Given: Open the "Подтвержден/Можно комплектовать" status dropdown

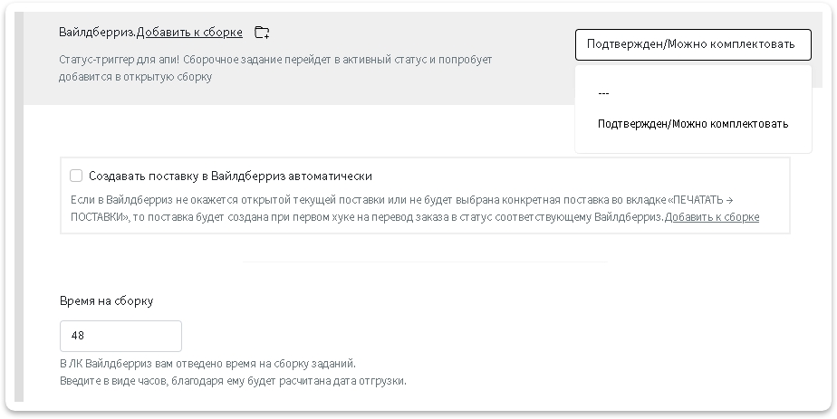Looking at the screenshot, I should pyautogui.click(x=692, y=44).
